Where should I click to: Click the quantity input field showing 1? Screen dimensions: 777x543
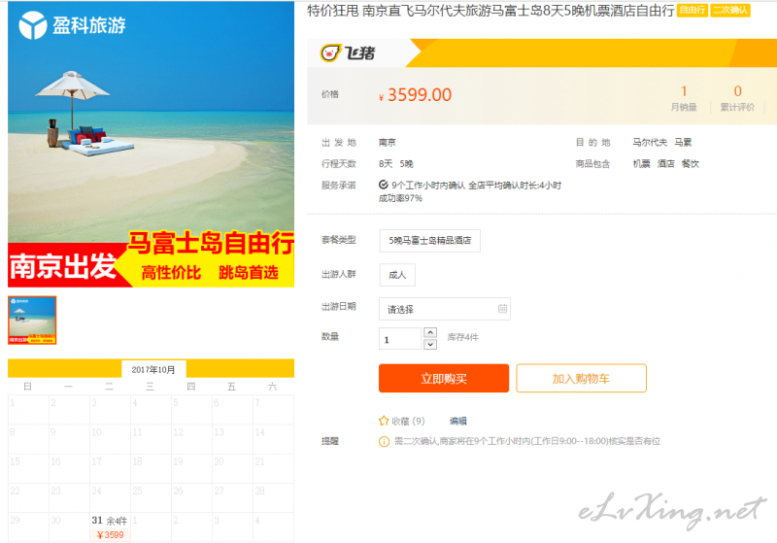(x=400, y=339)
